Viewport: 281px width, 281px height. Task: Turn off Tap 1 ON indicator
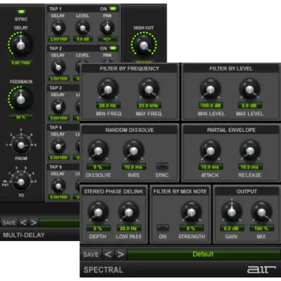[113, 9]
